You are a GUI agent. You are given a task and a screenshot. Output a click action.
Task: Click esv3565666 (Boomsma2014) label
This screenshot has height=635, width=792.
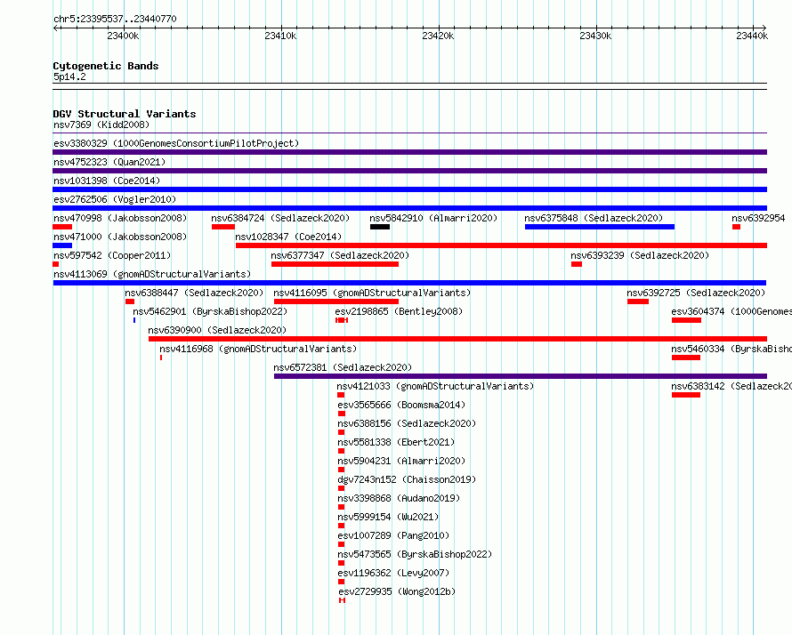(401, 405)
